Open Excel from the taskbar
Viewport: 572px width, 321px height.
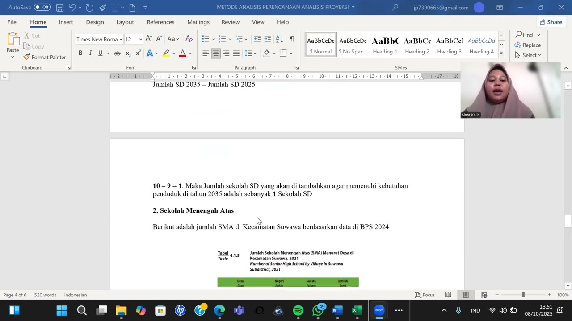pos(357,310)
